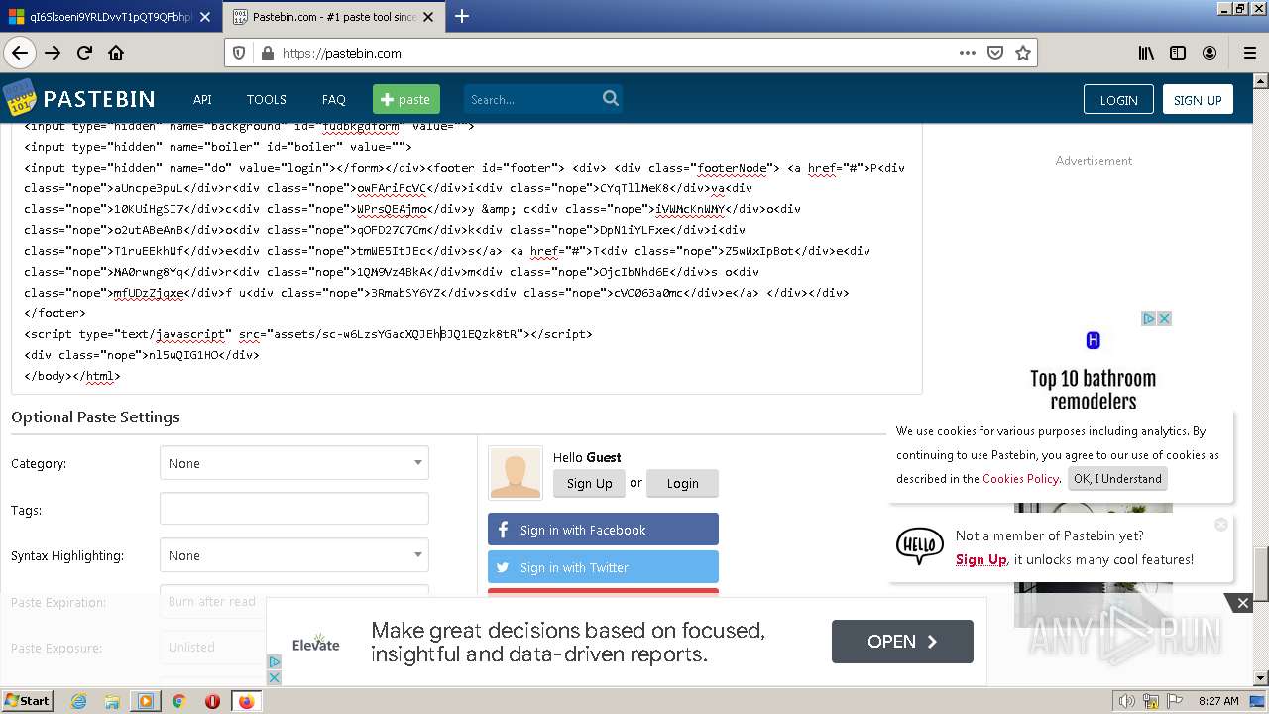
Task: Focus the Pastebin search field
Action: pos(530,99)
